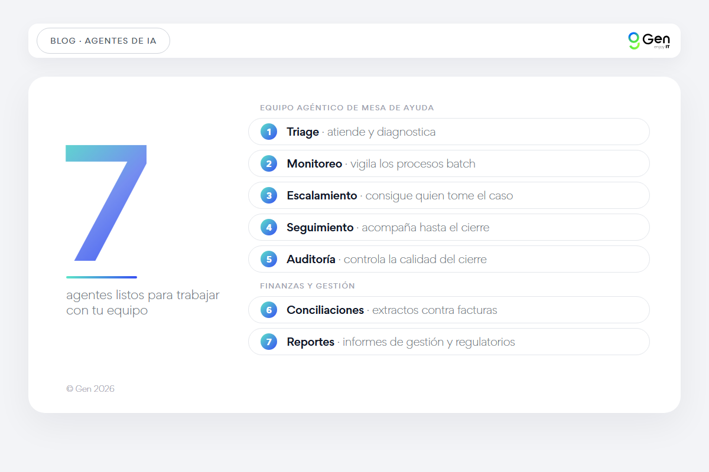Click the large gradient number 7
Viewport: 709px width, 472px height.
pos(106,202)
